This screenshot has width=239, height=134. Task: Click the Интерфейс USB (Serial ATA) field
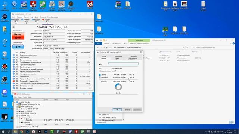(x=54, y=36)
